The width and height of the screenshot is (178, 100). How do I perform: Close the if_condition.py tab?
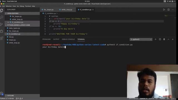pyautogui.click(x=93, y=10)
